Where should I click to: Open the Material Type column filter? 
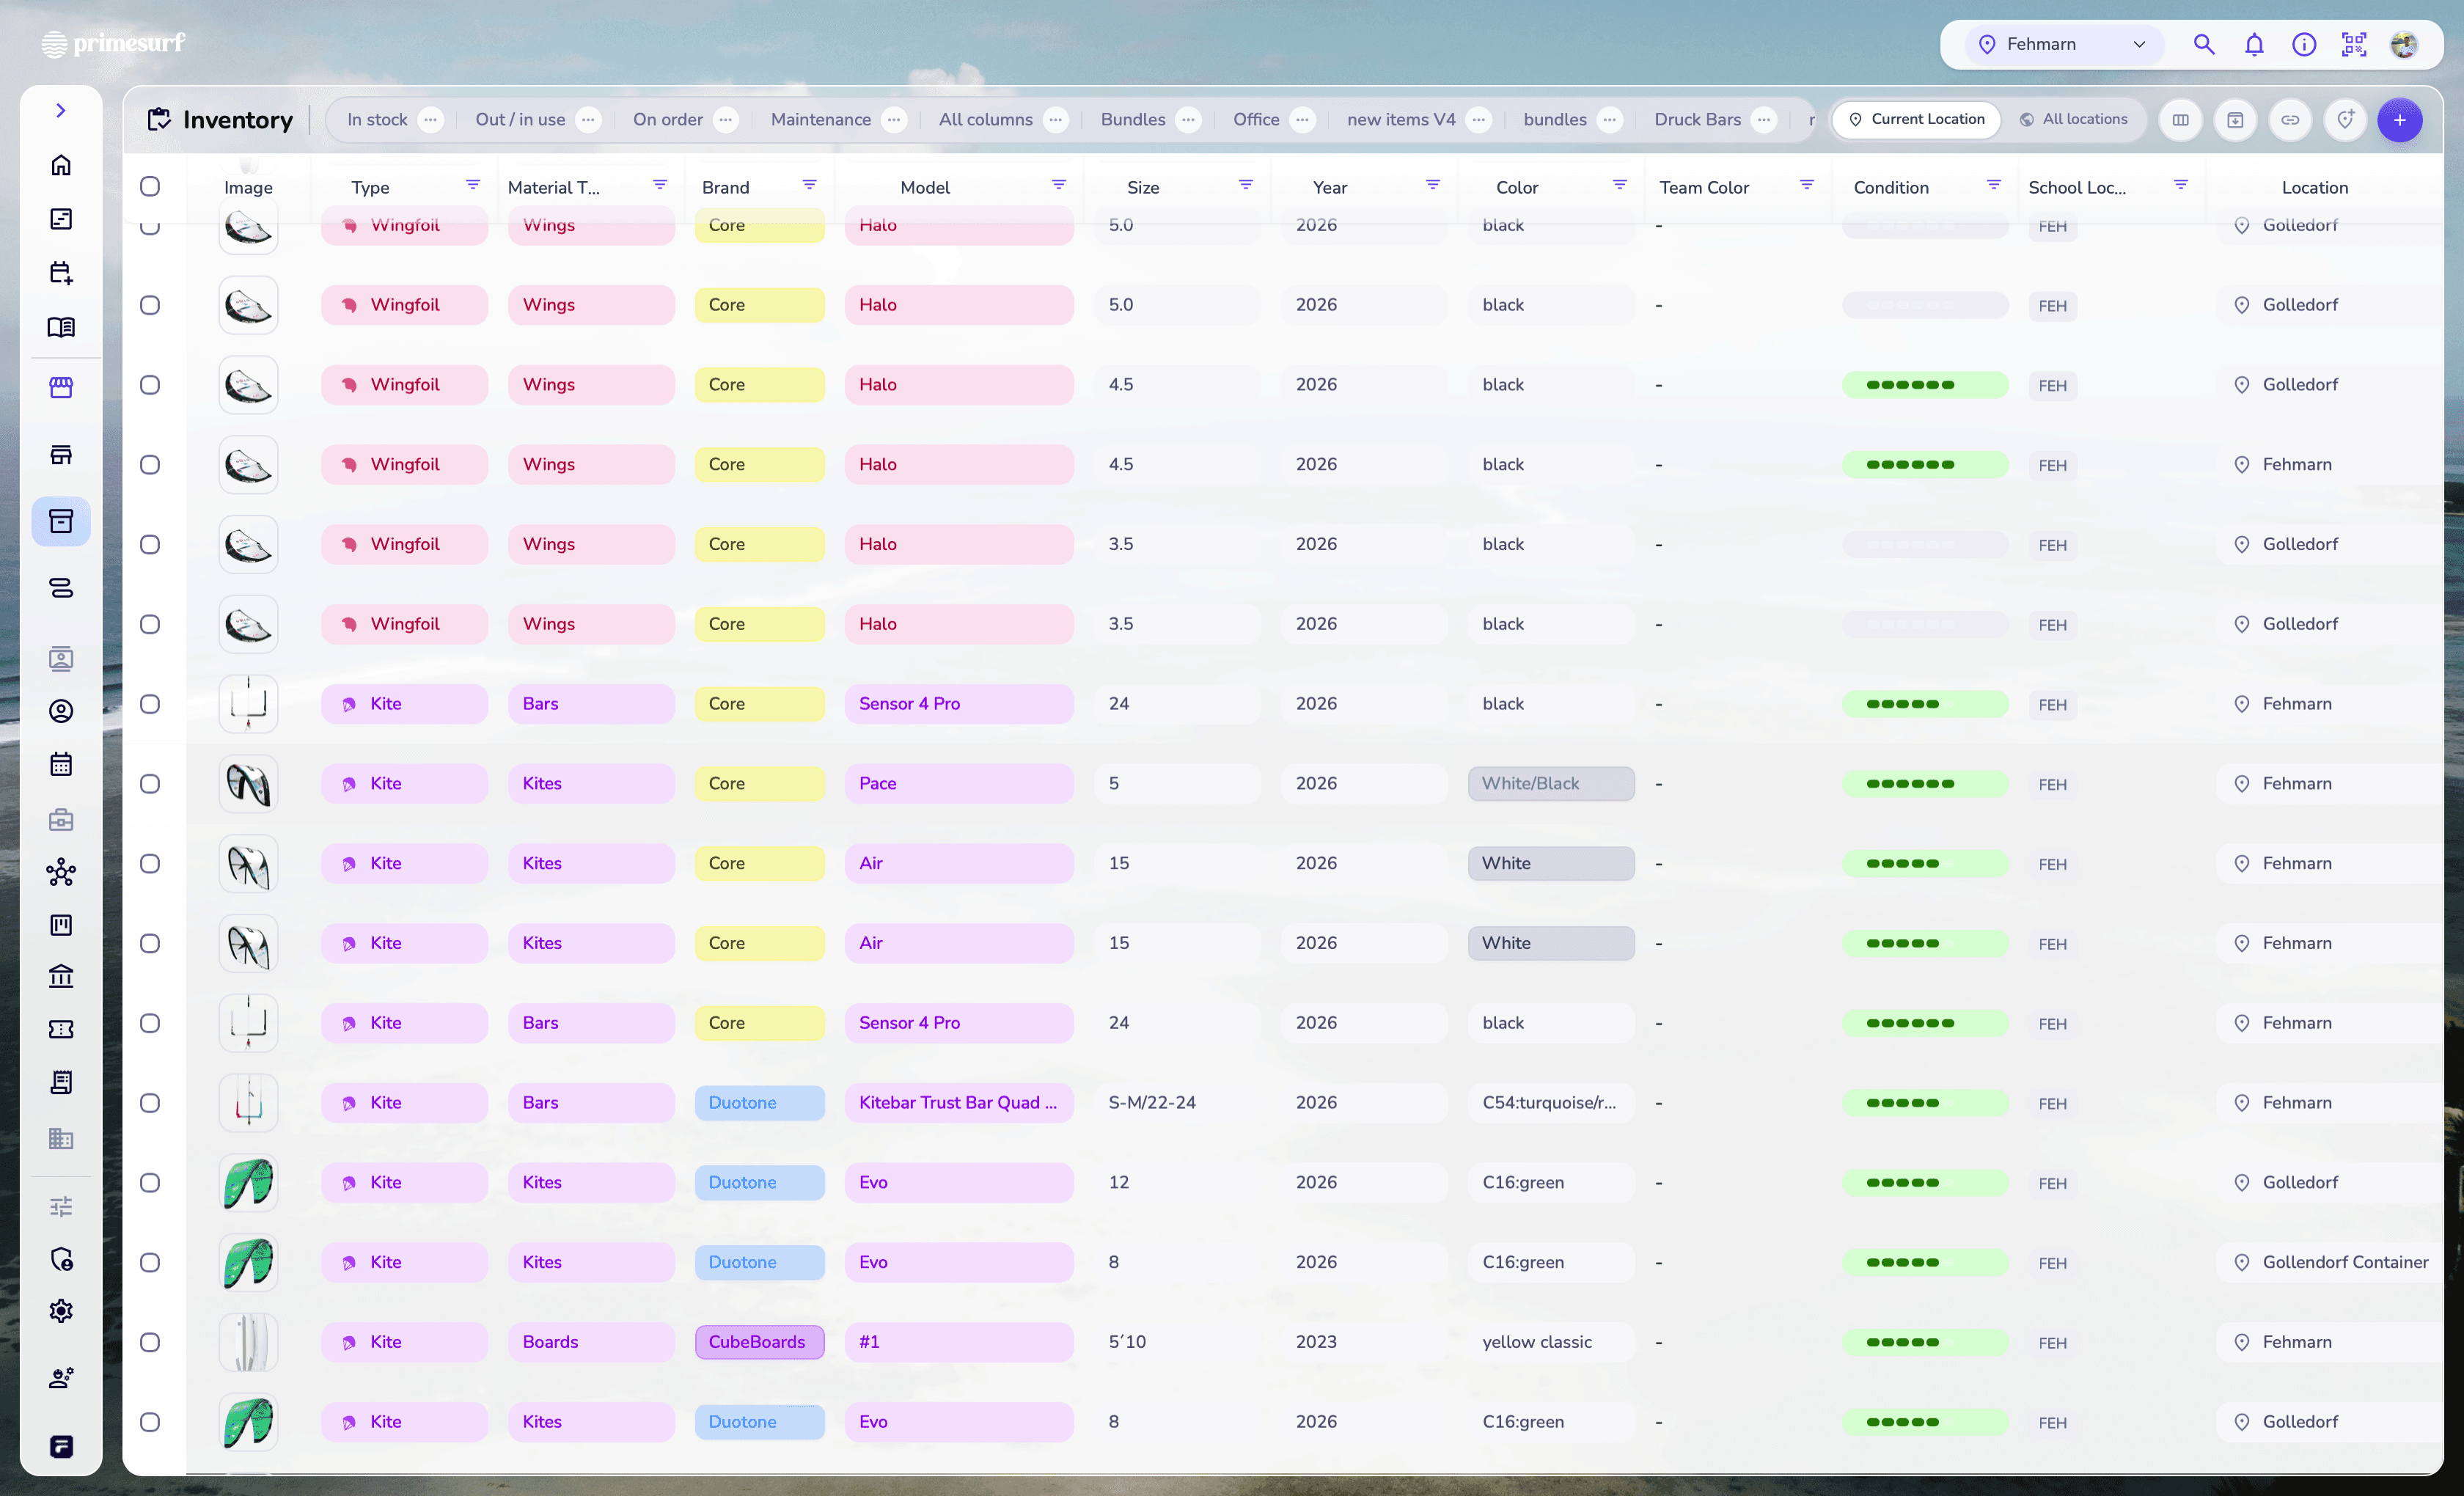coord(660,185)
